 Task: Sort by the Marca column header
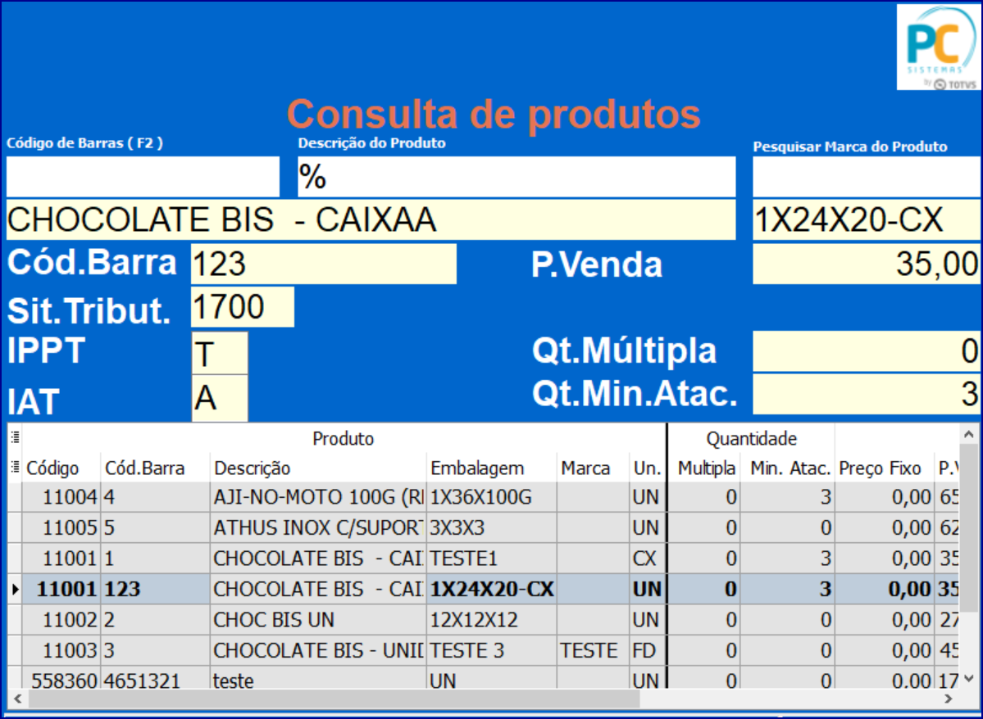[x=593, y=468]
